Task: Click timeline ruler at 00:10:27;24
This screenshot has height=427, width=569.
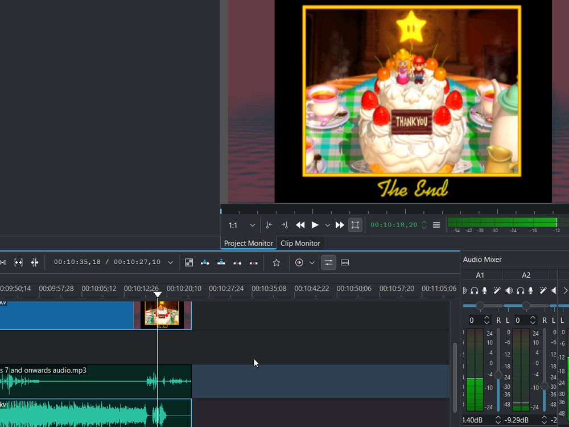Action: tap(226, 288)
